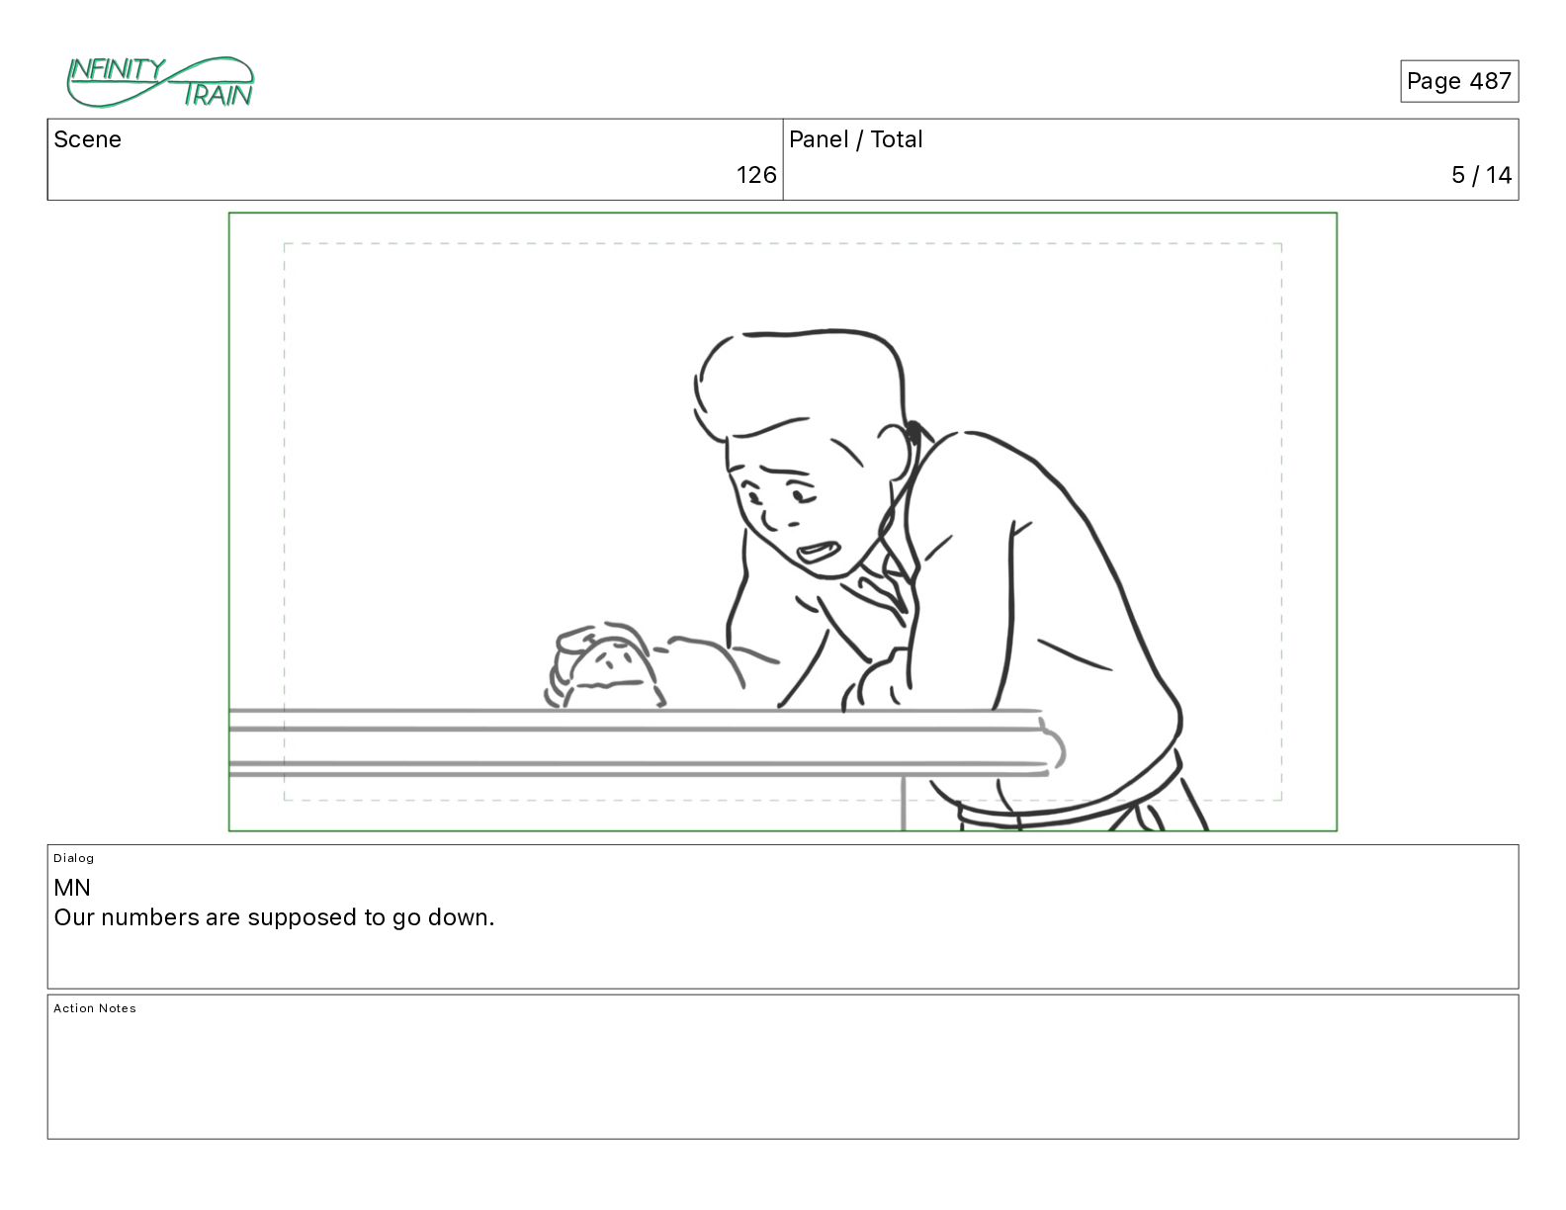Click the Action Notes label
The height and width of the screenshot is (1210, 1566).
tap(95, 1008)
